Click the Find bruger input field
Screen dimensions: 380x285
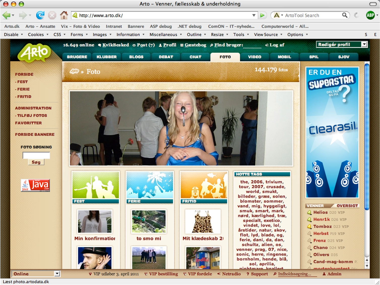pyautogui.click(x=252, y=45)
